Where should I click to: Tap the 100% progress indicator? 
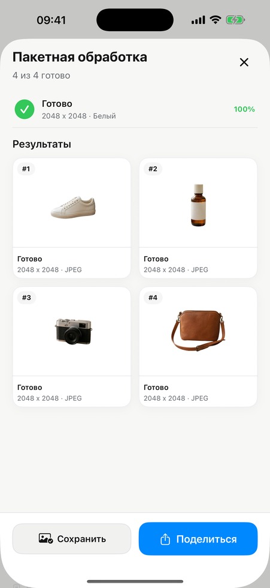(x=244, y=109)
